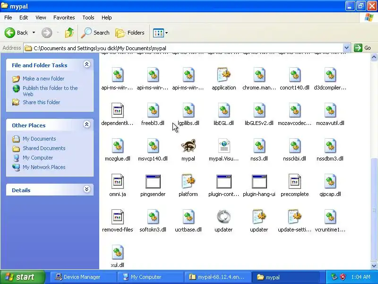The image size is (378, 284).
Task: Select the libGLESv2.dll file icon
Action: click(x=259, y=110)
